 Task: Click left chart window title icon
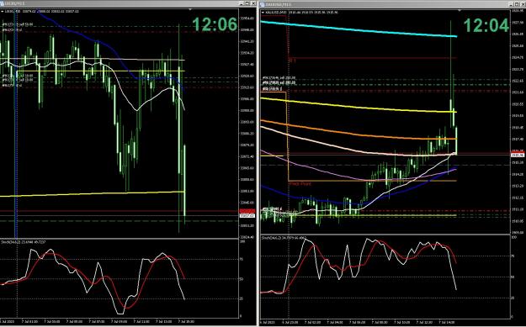(2, 3)
